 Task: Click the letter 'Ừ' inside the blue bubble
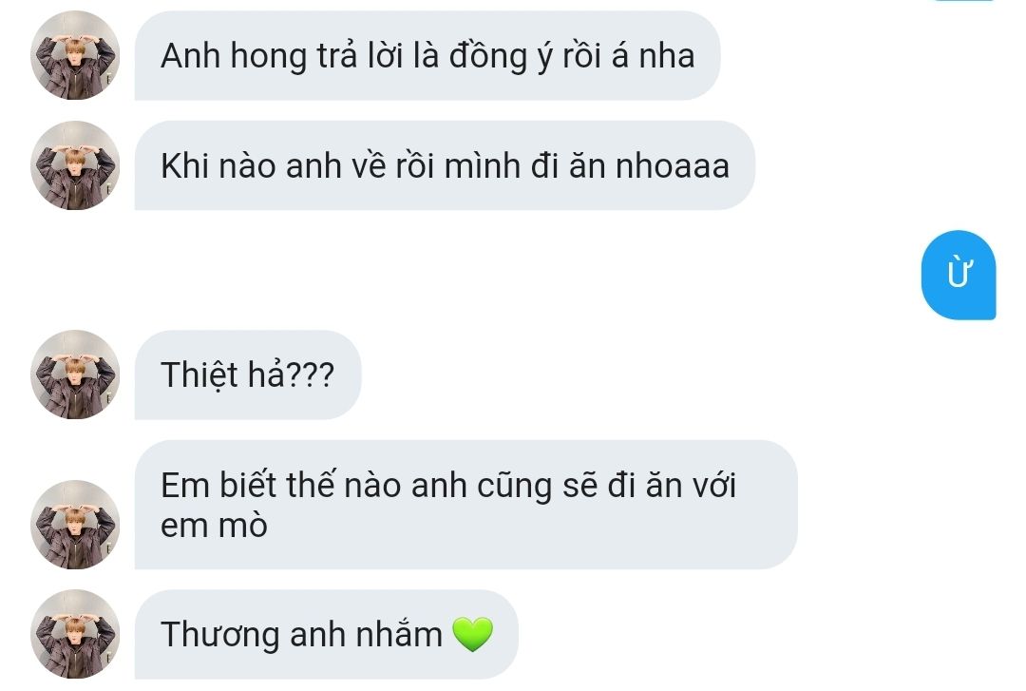(x=959, y=273)
